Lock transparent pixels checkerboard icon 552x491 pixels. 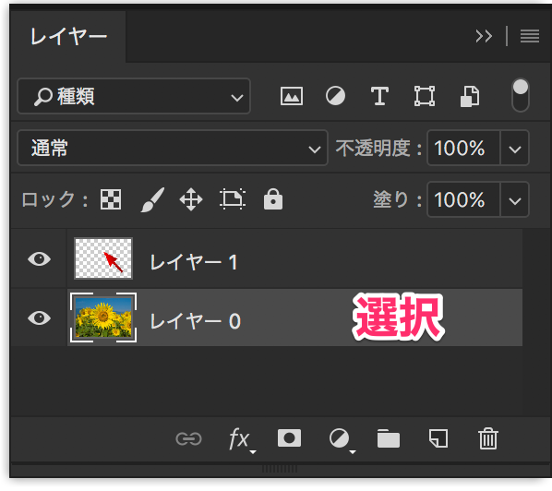tap(111, 199)
